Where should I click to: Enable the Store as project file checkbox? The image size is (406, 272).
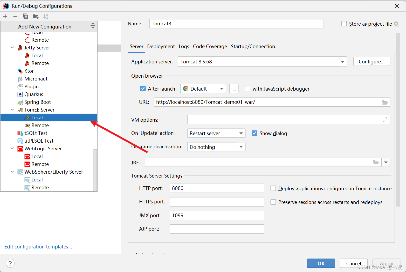[x=344, y=24]
